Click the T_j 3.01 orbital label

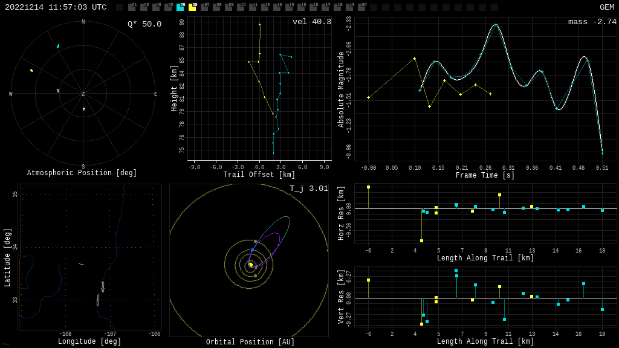tap(308, 188)
